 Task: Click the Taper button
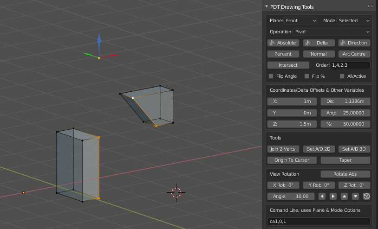click(345, 160)
